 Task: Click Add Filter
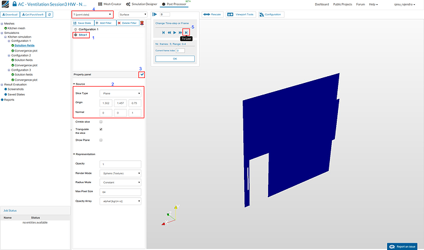tap(104, 23)
